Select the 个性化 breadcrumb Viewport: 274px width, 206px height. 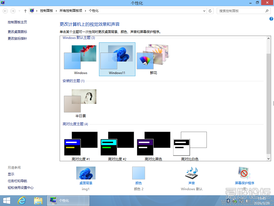[94, 11]
